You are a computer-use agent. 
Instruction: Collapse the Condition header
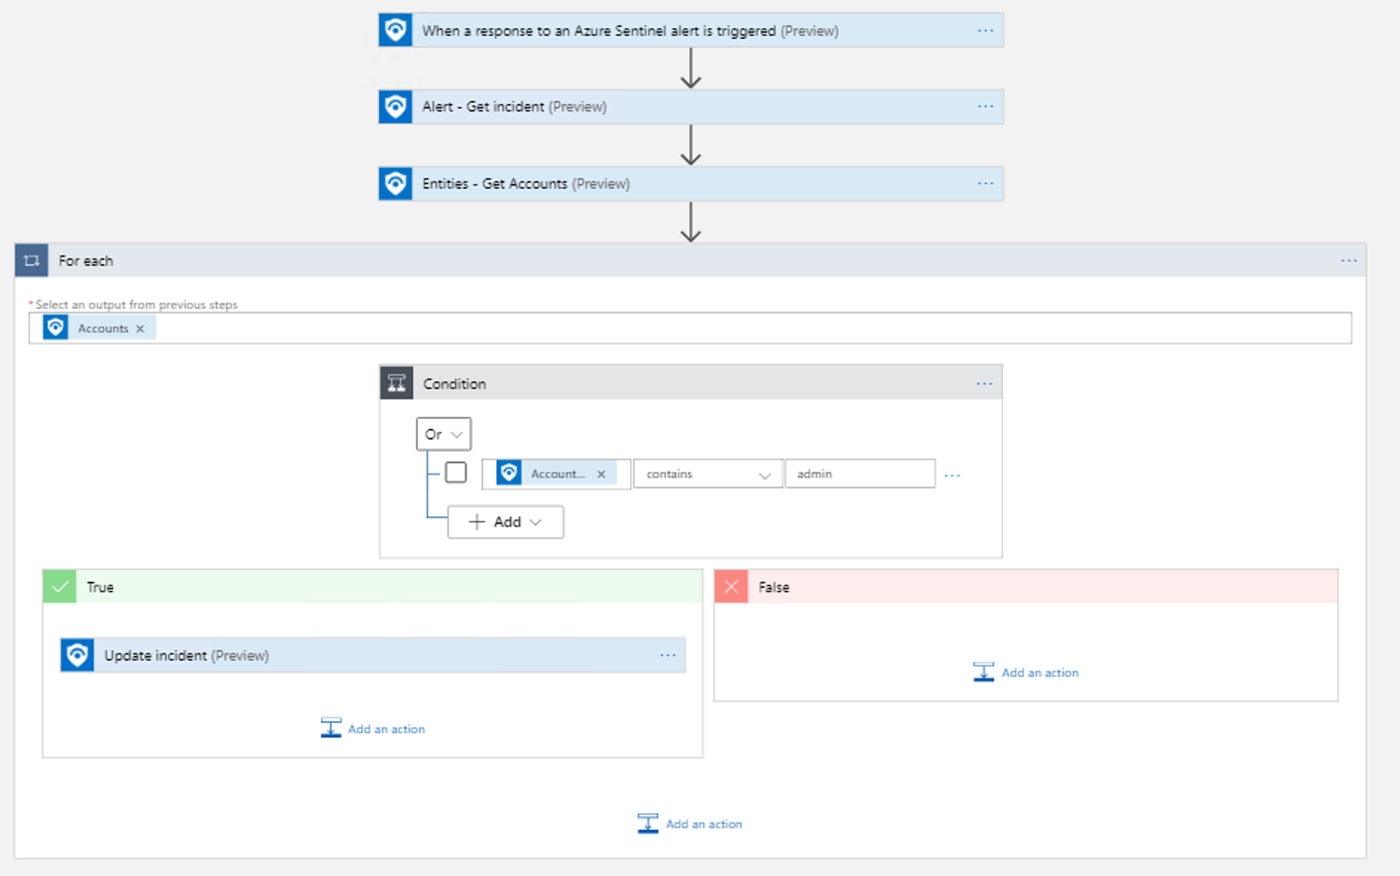tap(691, 383)
